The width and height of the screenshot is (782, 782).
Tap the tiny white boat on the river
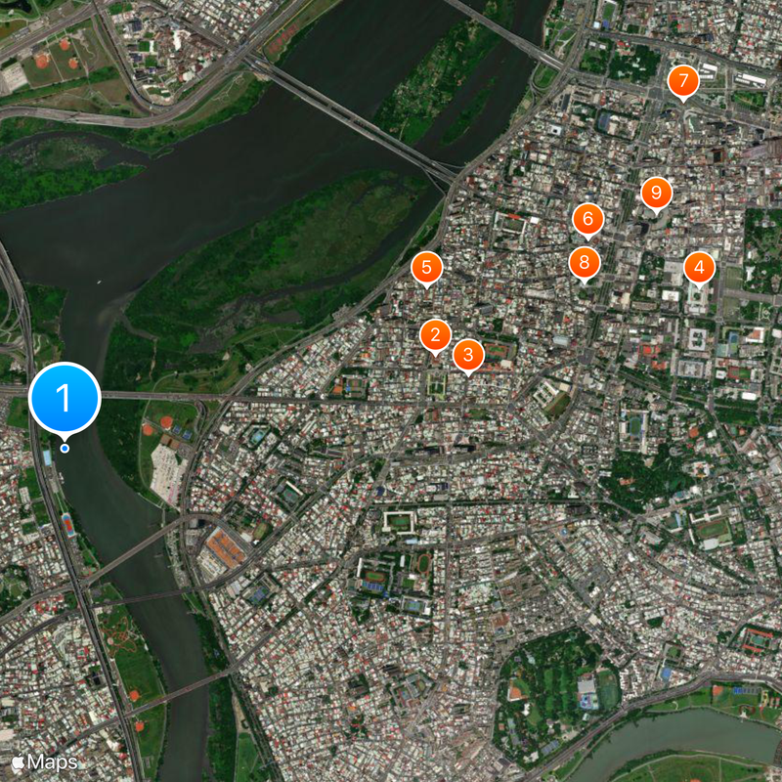(99, 282)
